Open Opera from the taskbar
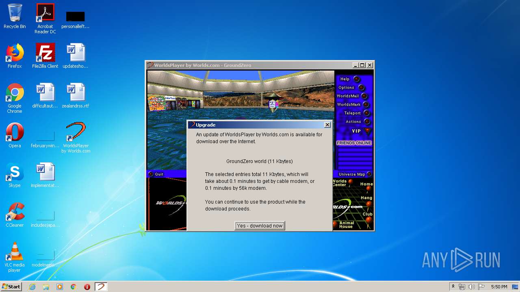520x292 pixels. pyautogui.click(x=87, y=287)
